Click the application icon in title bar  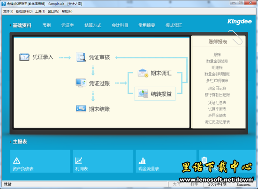coord(4,4)
